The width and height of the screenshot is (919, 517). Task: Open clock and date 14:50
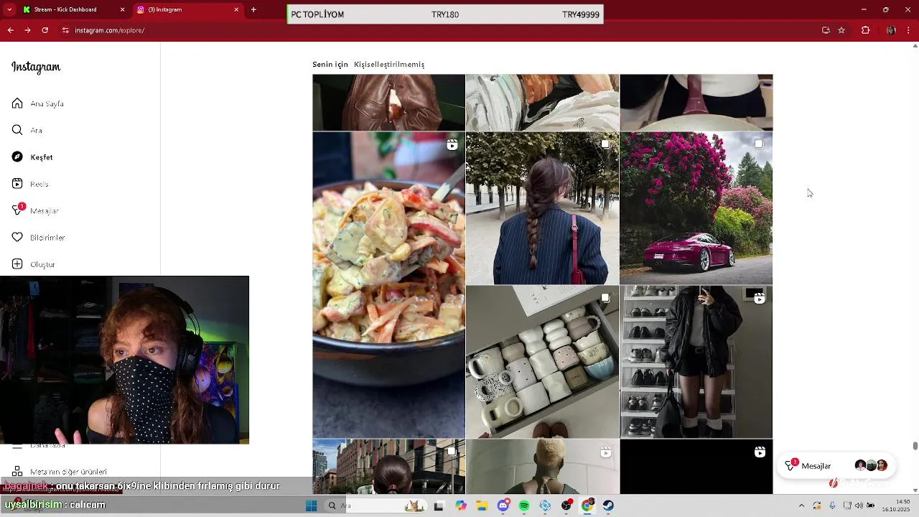tap(895, 506)
